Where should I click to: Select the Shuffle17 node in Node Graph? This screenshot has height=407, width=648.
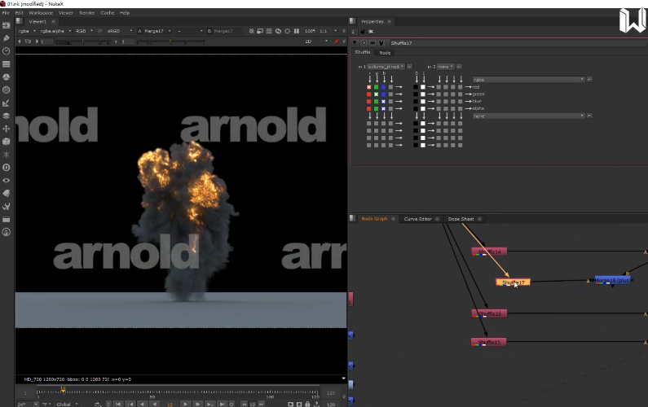(x=513, y=282)
